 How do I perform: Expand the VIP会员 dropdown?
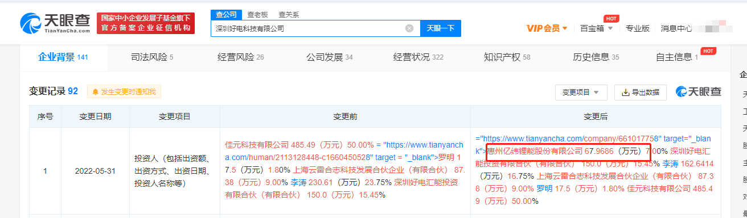coord(547,28)
